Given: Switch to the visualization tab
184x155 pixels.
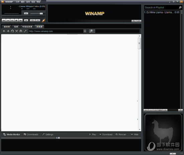Looking at the screenshot, I should pyautogui.click(x=27, y=27).
